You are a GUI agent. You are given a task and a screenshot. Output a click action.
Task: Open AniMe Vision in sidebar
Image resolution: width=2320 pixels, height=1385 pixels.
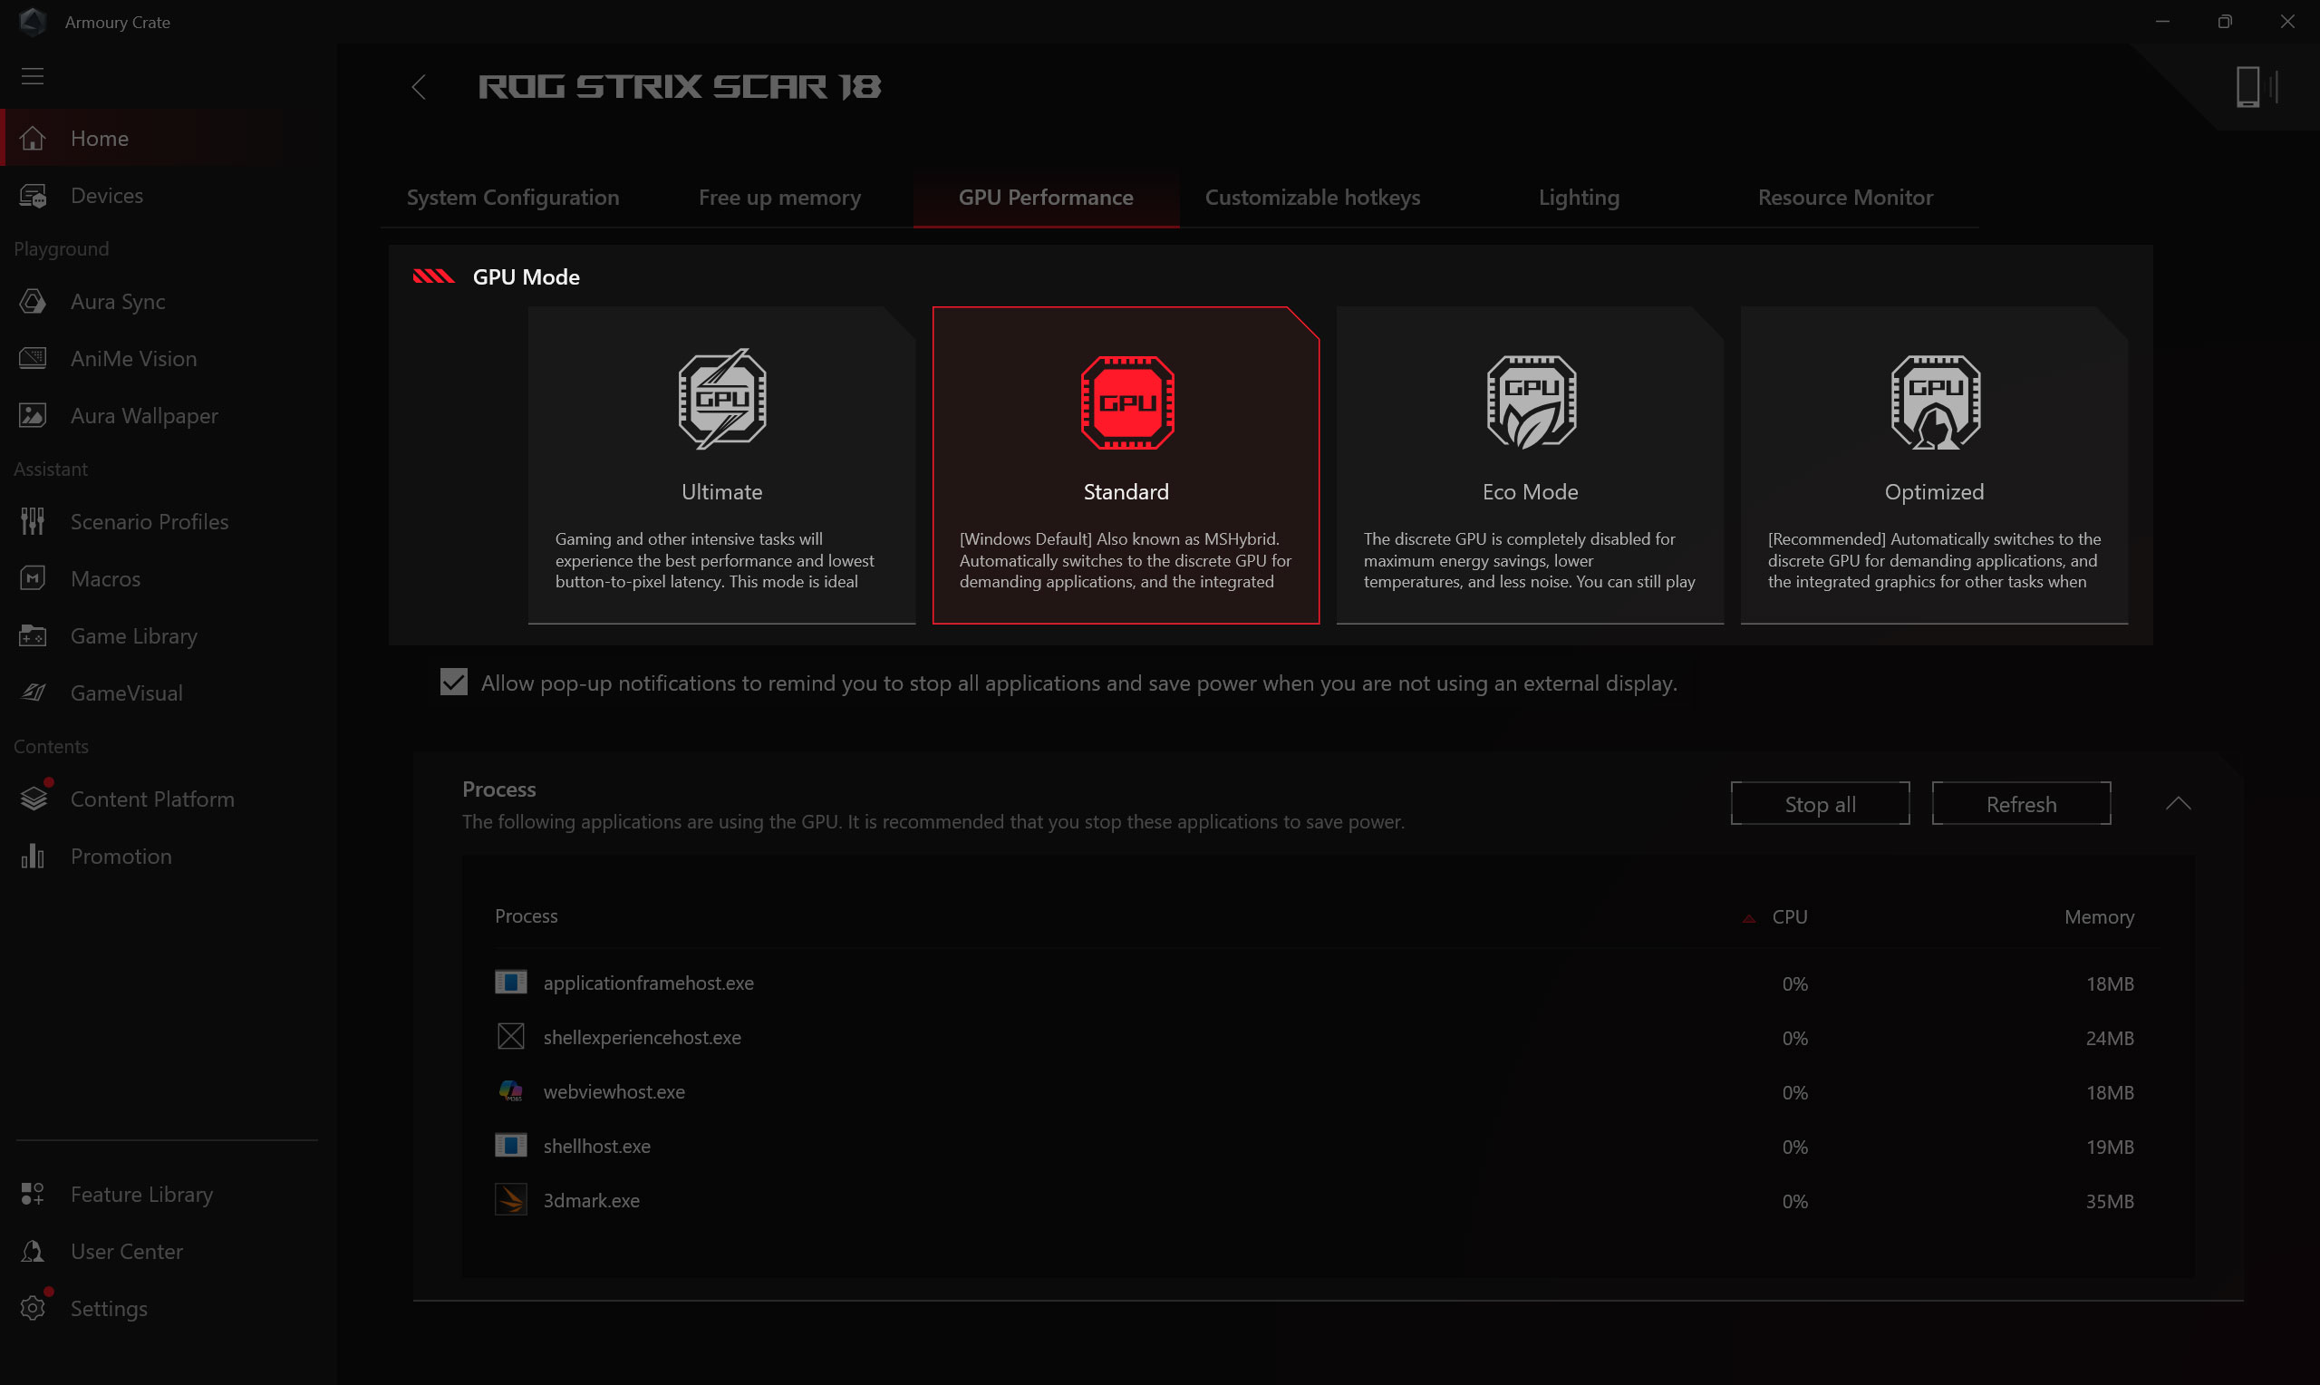(133, 358)
